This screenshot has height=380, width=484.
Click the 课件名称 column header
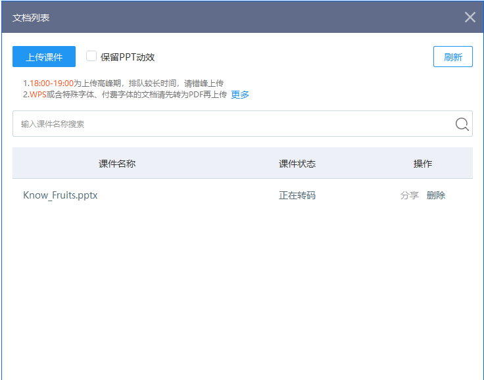(117, 164)
